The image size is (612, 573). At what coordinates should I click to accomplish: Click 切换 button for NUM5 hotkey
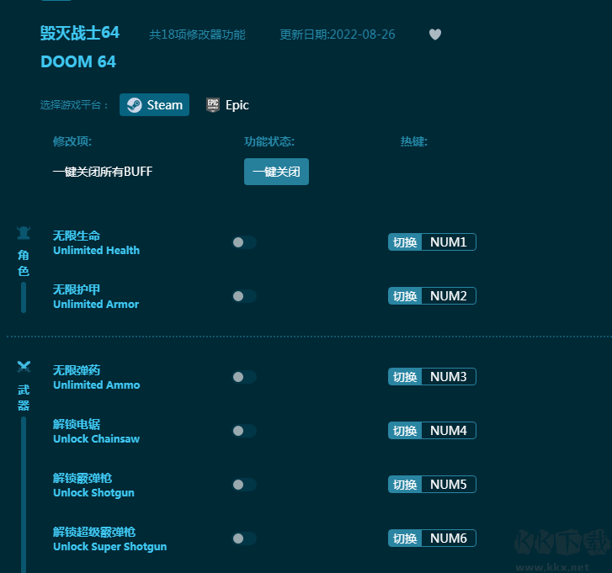[x=405, y=485]
